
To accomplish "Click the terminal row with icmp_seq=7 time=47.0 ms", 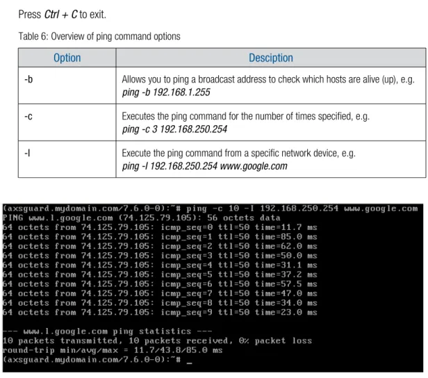I will [x=160, y=294].
